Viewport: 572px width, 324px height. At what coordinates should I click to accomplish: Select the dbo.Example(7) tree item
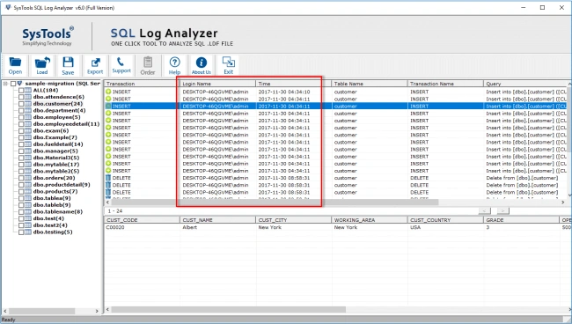coord(55,137)
